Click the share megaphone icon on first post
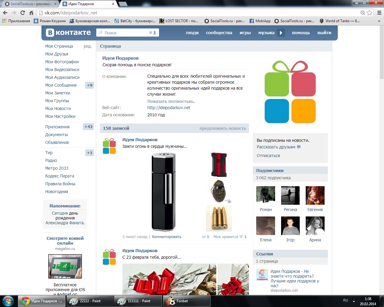Viewport: 384px width, 307px height. point(204,237)
